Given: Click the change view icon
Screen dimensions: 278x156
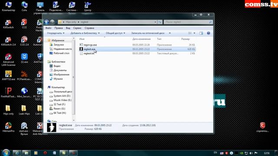Looking at the screenshot, I should click(190, 33).
